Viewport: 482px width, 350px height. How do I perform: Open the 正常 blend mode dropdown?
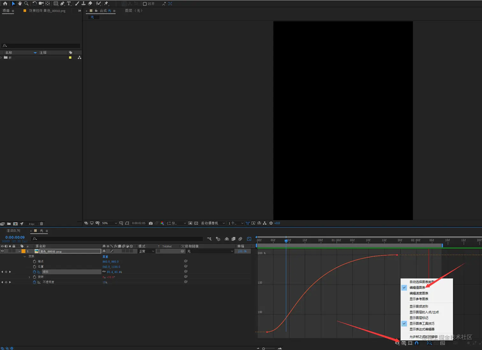point(147,251)
